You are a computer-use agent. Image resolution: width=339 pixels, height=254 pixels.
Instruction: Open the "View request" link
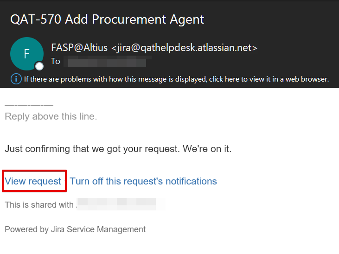[33, 181]
